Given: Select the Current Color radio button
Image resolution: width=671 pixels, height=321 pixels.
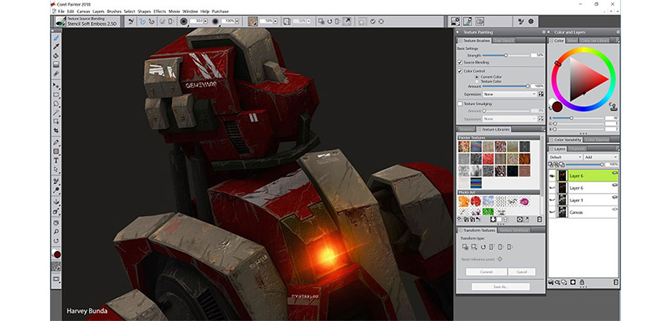Looking at the screenshot, I should tap(477, 76).
